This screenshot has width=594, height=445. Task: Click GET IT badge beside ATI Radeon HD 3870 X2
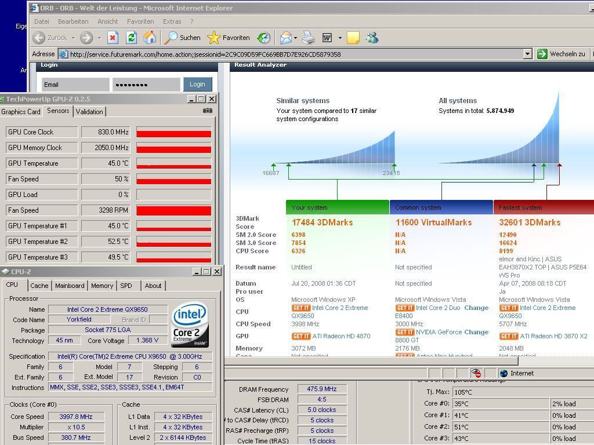pos(509,336)
